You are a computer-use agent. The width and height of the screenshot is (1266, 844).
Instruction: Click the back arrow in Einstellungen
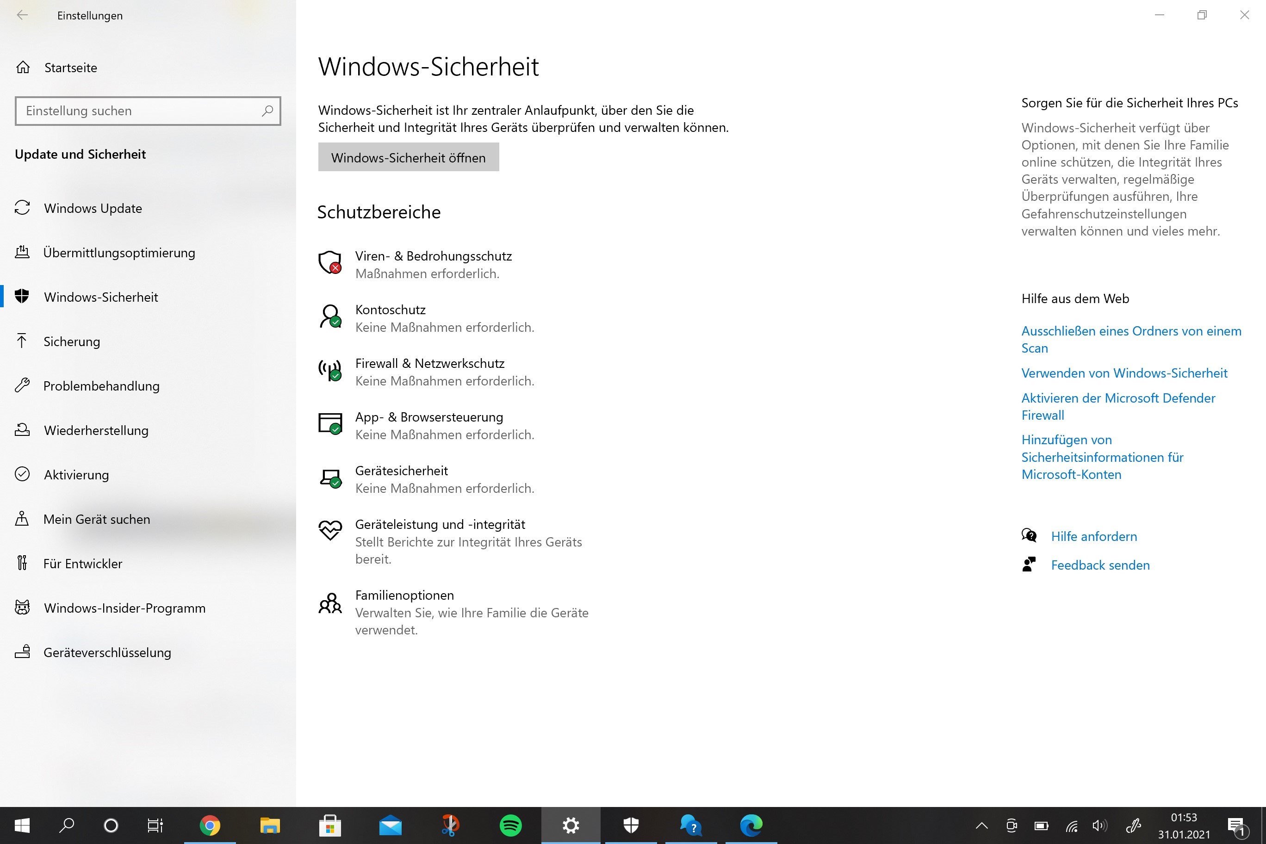coord(22,15)
